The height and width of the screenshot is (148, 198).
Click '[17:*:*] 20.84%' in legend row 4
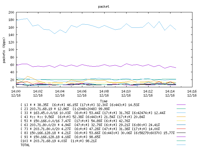click(131, 117)
